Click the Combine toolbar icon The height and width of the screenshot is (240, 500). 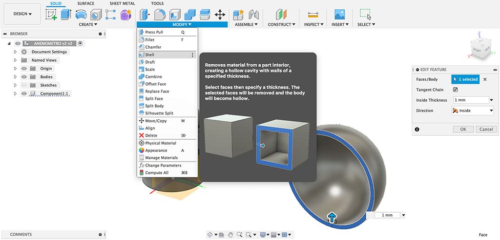(189, 15)
